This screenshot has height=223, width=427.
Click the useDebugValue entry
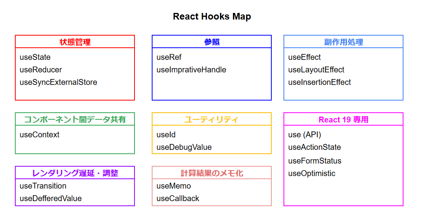[x=184, y=147]
